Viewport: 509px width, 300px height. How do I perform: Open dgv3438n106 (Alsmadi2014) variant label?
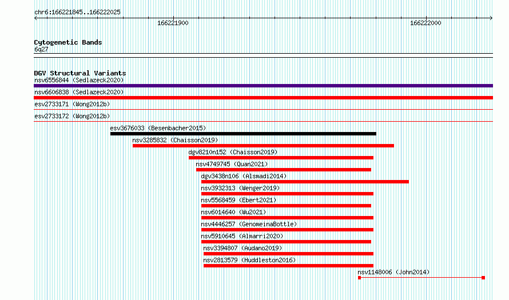pyautogui.click(x=244, y=176)
